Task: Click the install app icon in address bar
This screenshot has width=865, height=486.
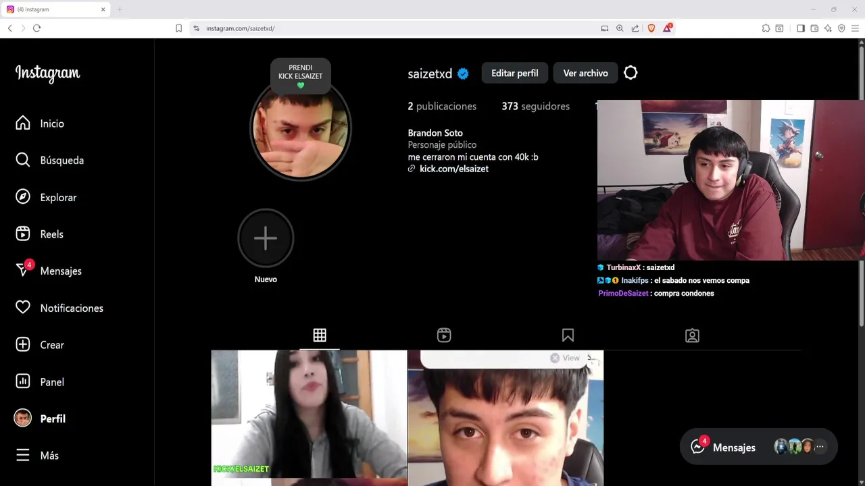Action: coord(604,28)
